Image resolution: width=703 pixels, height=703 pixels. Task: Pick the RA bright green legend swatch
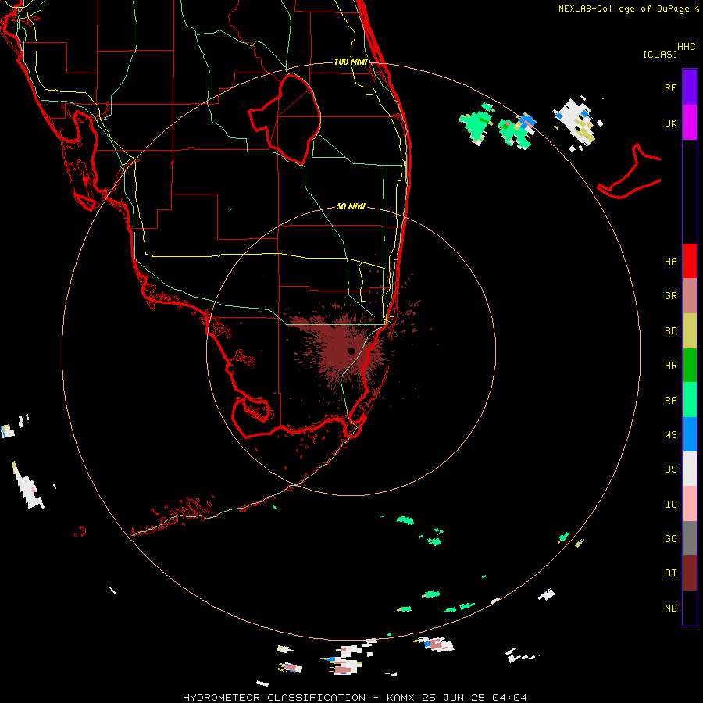(x=690, y=400)
